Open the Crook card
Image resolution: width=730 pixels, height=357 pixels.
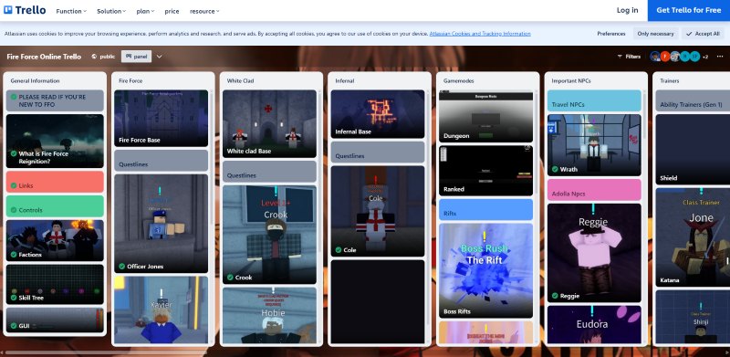point(269,235)
